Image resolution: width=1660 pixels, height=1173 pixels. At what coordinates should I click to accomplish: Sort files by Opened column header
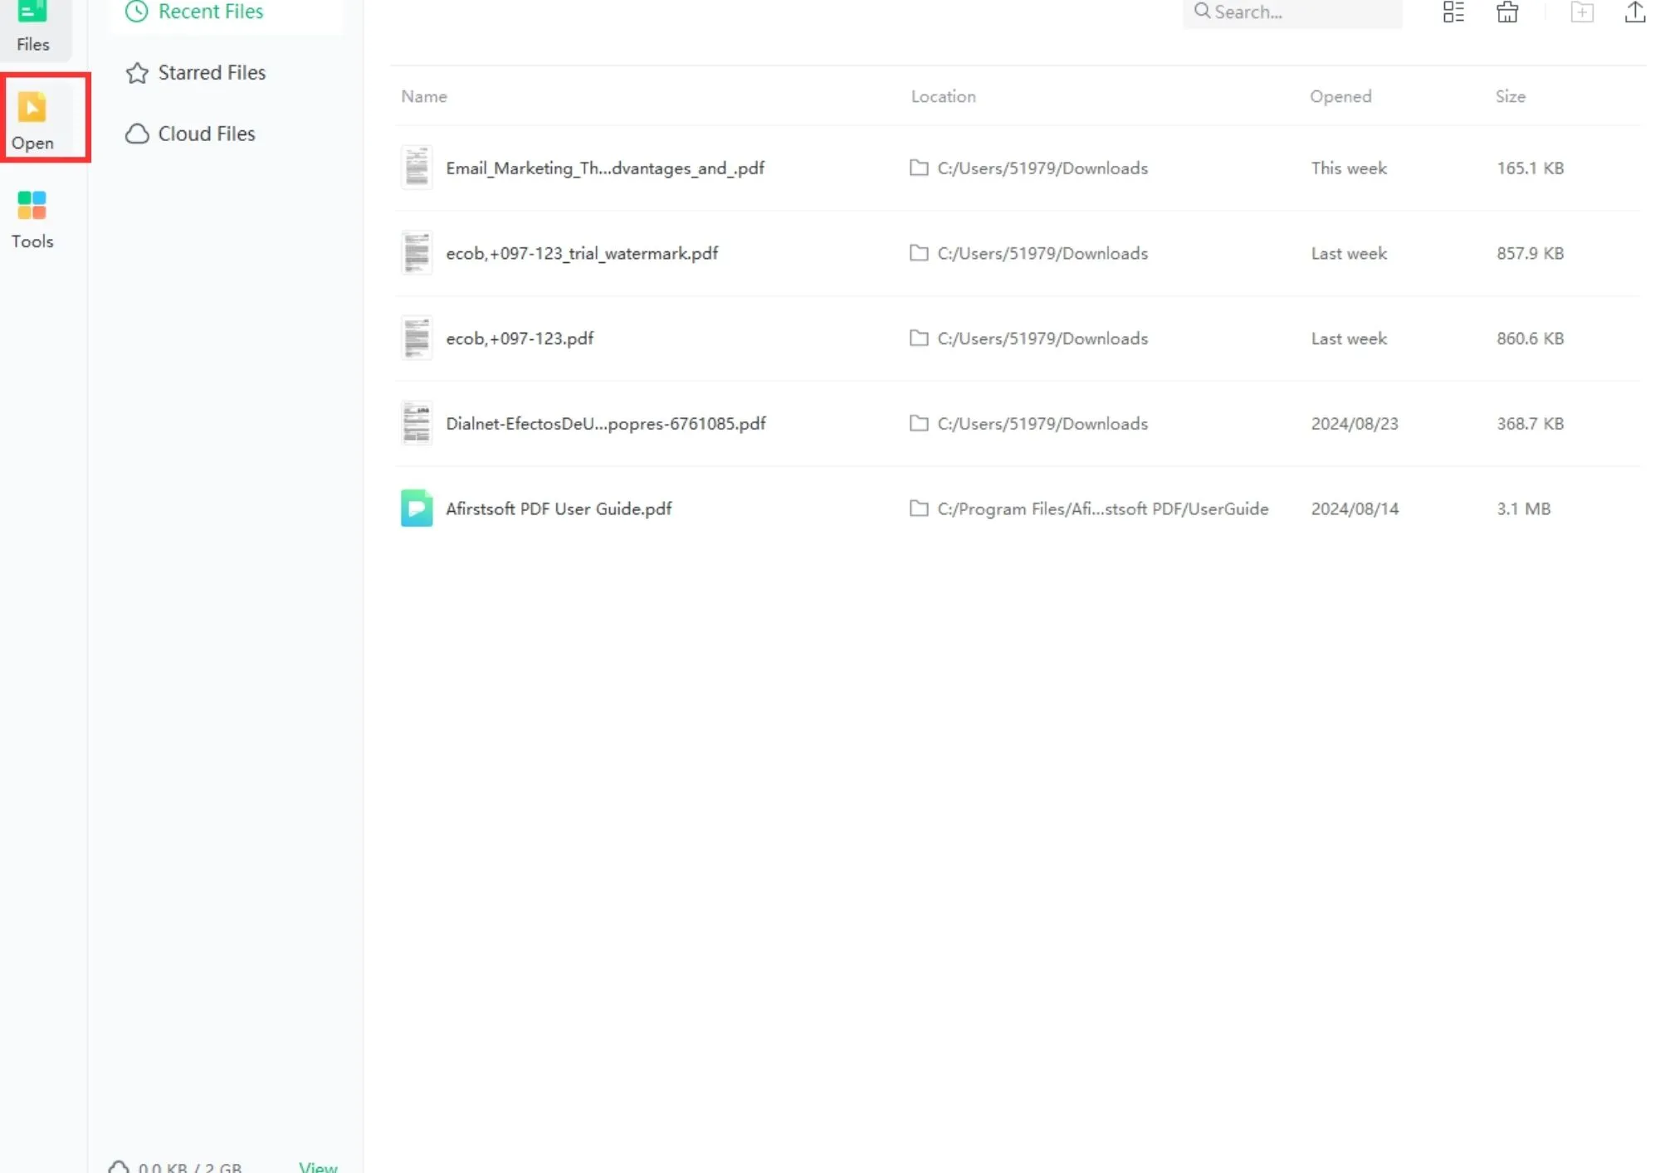[x=1340, y=96]
